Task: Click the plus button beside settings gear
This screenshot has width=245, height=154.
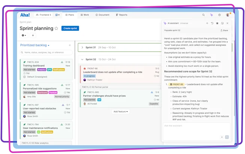Action: click(x=33, y=35)
